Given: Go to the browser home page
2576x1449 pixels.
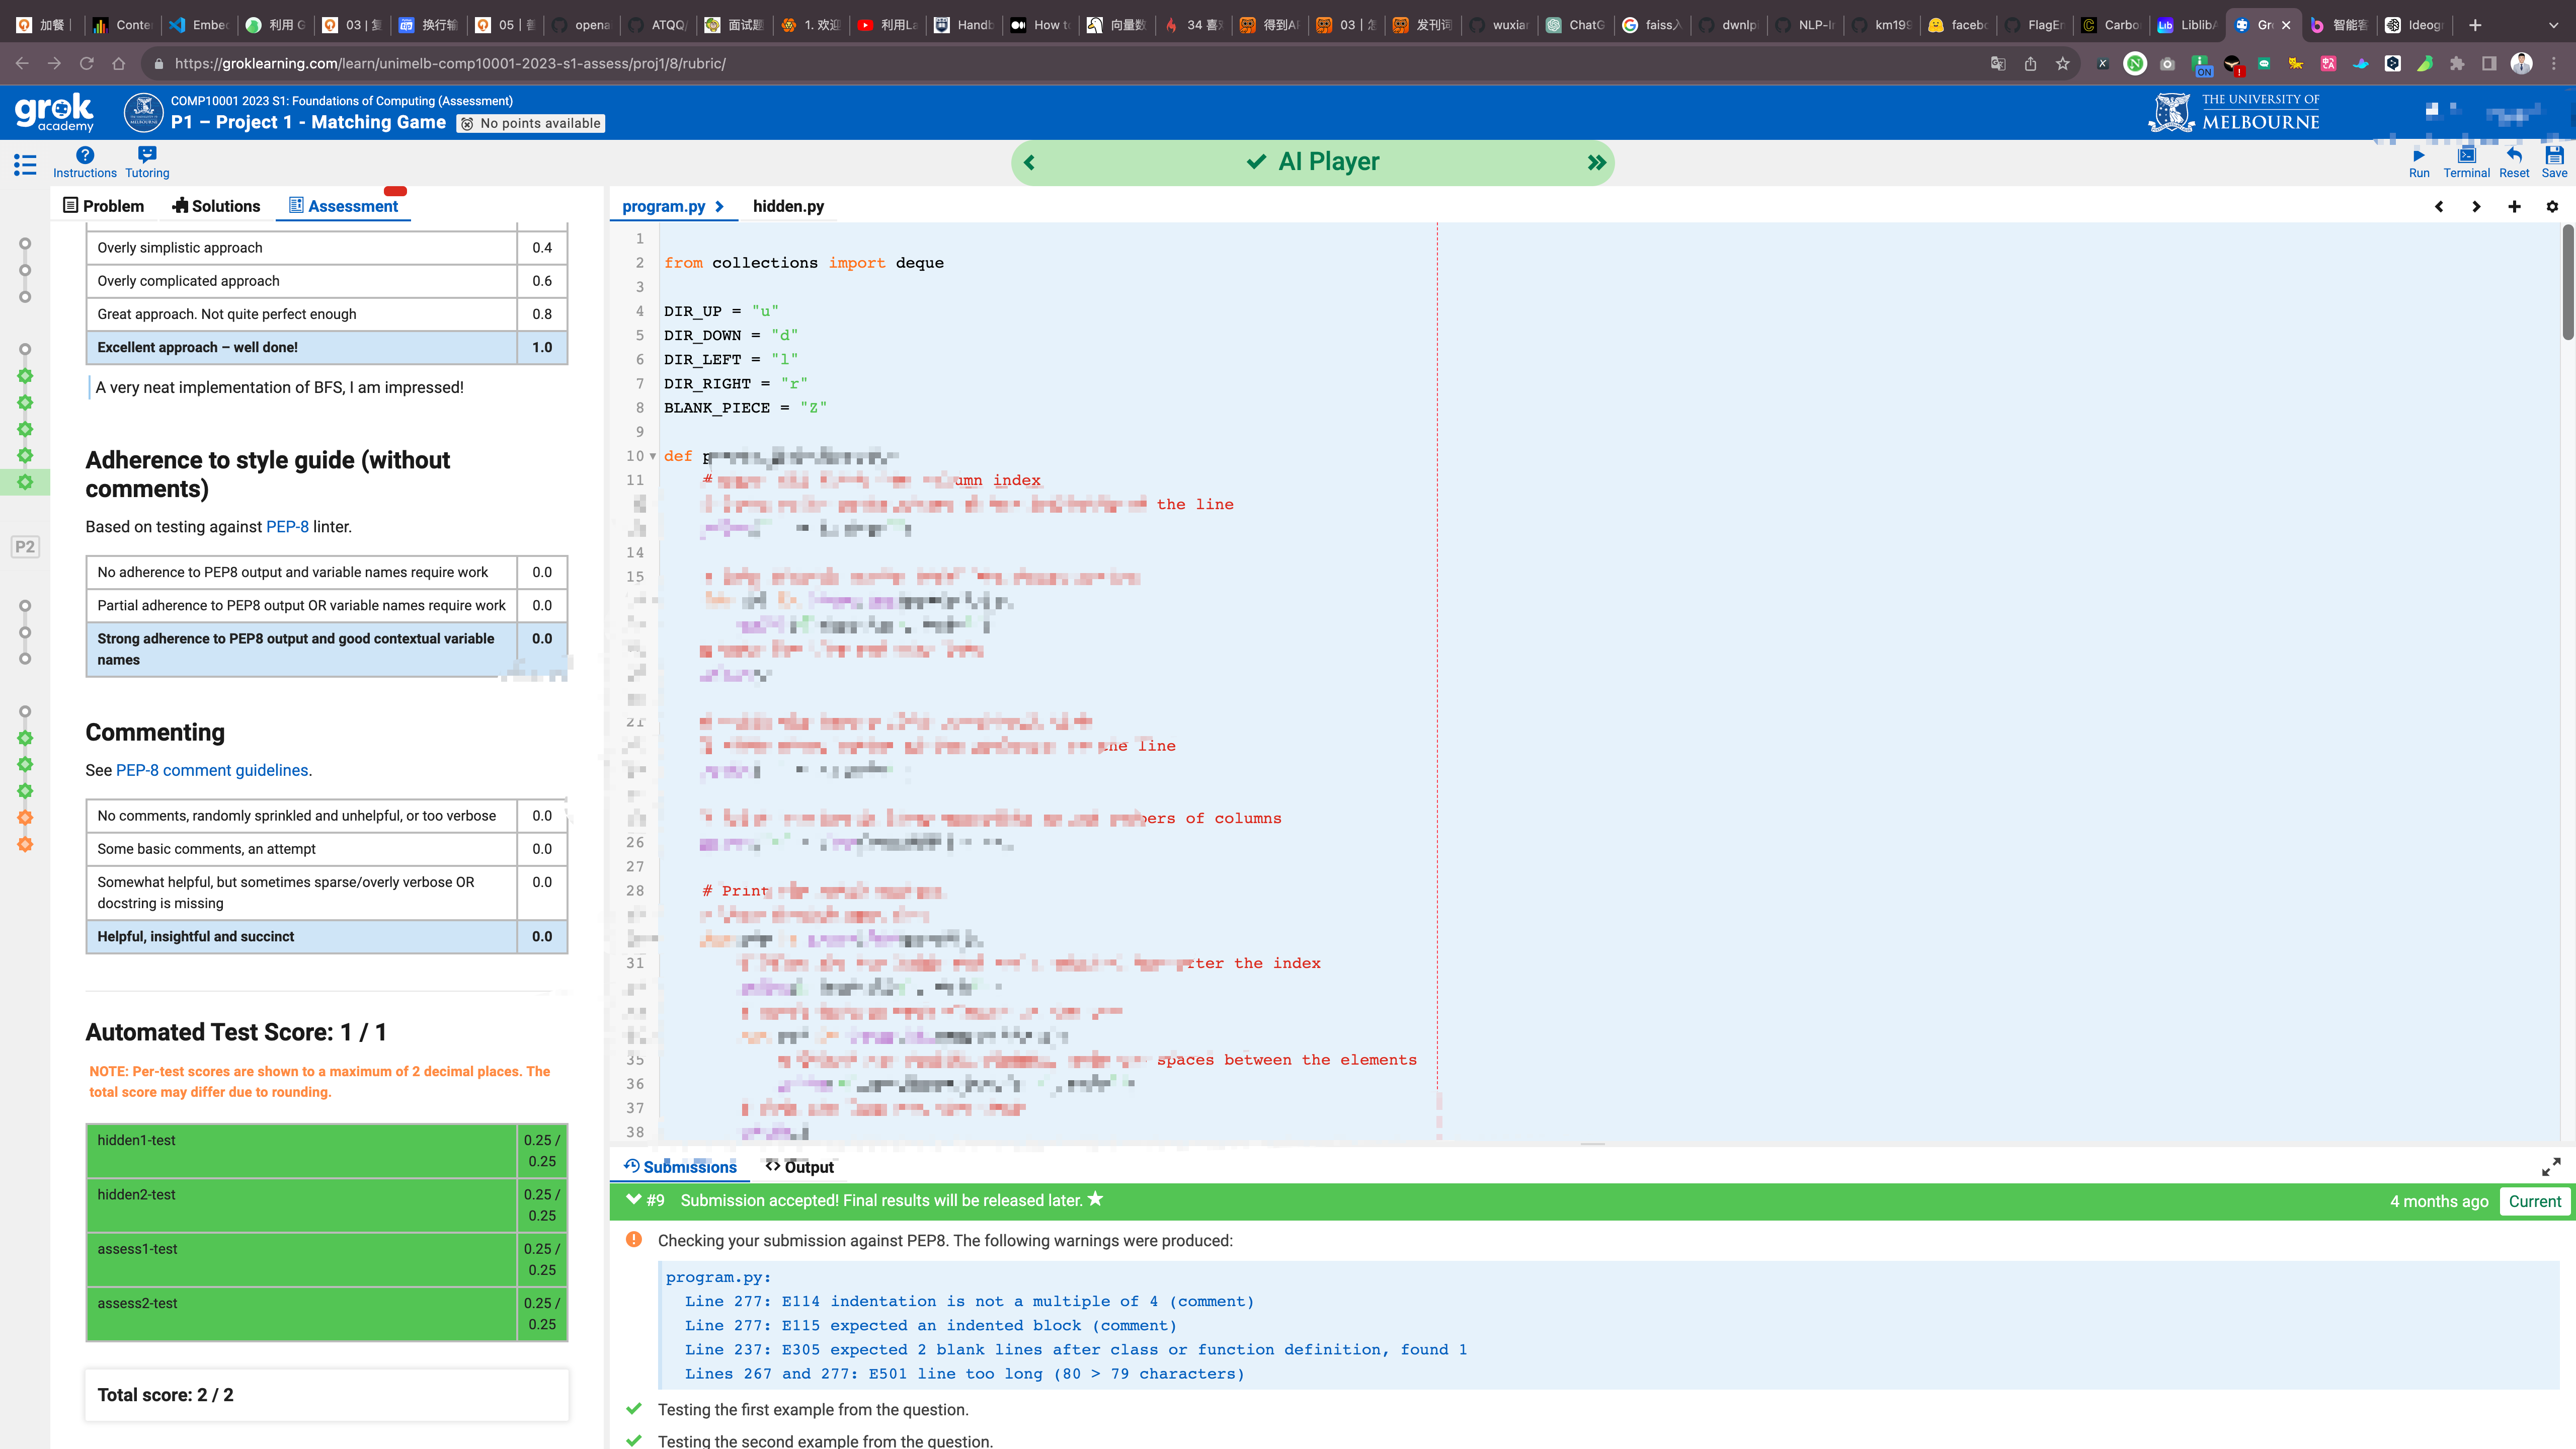Looking at the screenshot, I should coord(119,64).
